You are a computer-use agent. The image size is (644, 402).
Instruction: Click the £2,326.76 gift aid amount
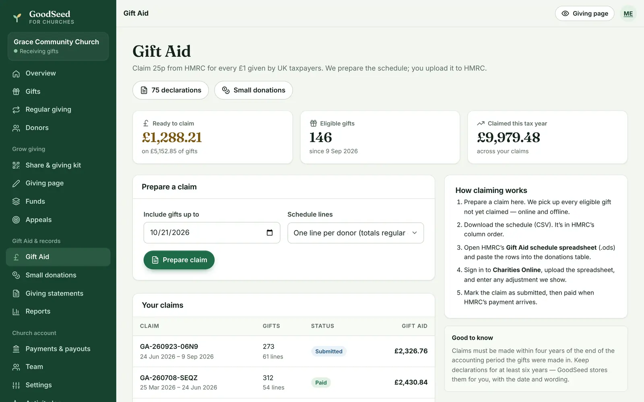coord(411,351)
